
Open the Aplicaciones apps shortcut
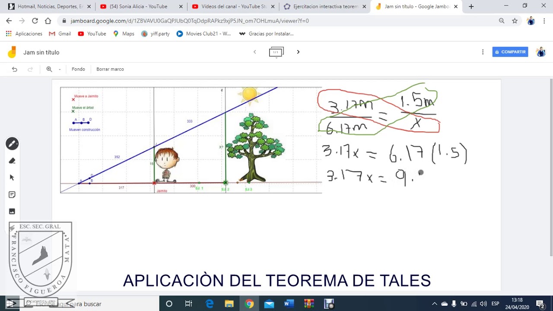24,34
